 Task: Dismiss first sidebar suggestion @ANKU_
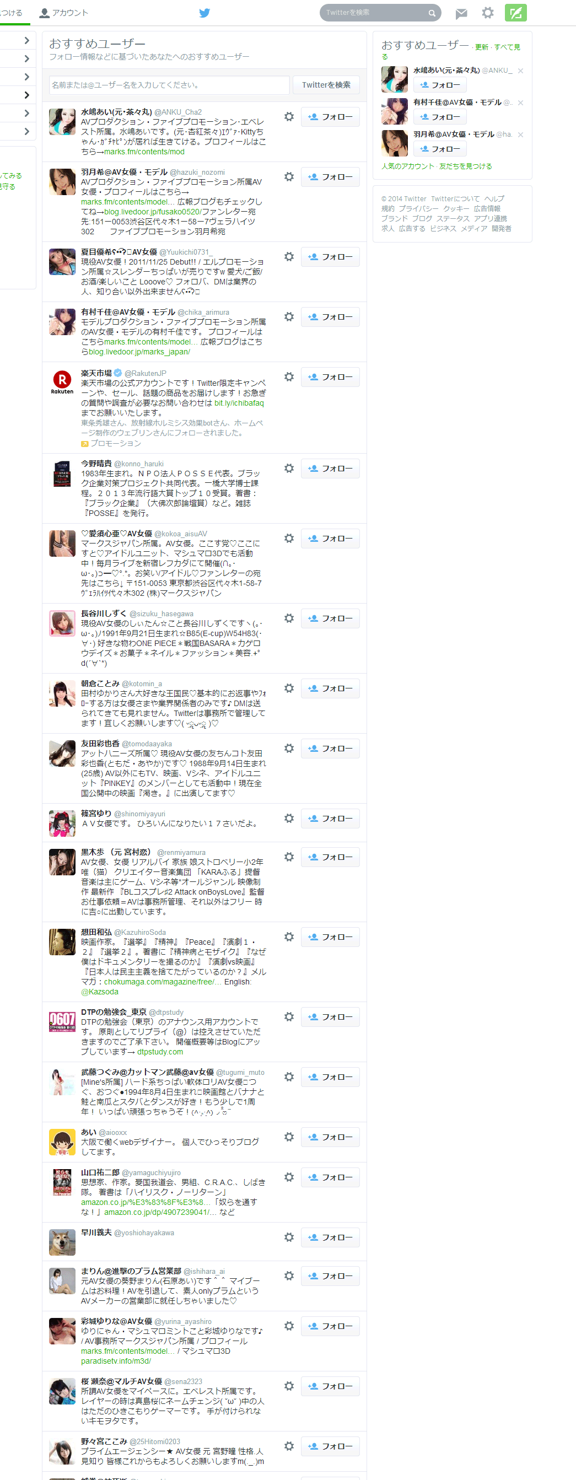coord(520,71)
